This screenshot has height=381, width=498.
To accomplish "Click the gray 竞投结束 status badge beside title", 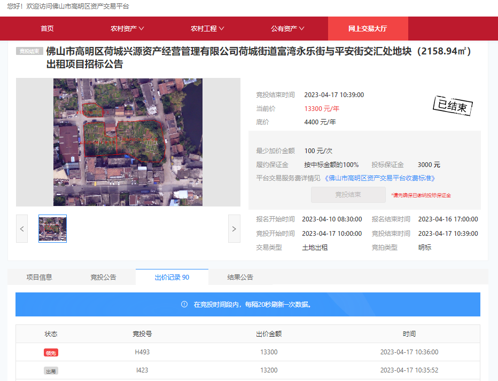I will 29,51.
